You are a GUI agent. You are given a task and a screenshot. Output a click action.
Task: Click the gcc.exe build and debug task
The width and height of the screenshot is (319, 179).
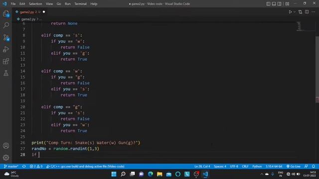coord(85,167)
